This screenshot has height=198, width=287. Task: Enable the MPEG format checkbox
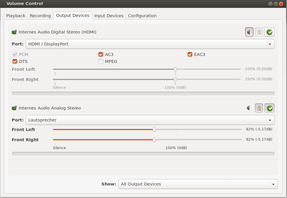coord(101,61)
